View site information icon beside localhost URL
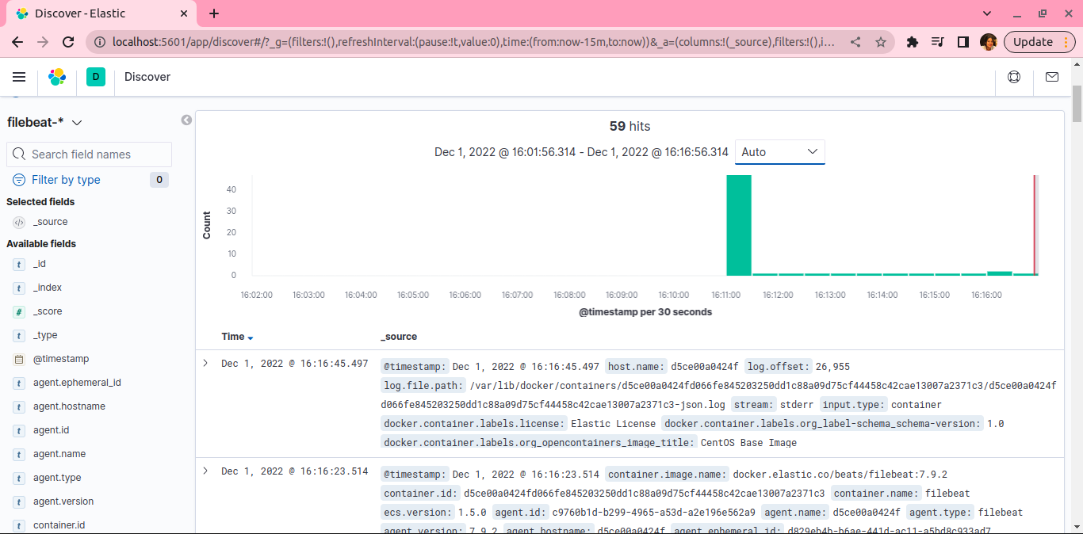Image resolution: width=1083 pixels, height=534 pixels. [99, 42]
